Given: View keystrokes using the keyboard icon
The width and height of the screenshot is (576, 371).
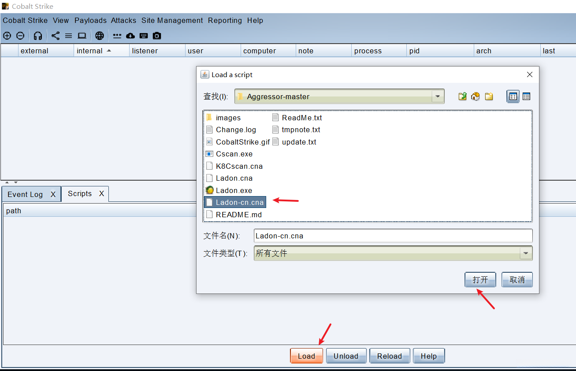Looking at the screenshot, I should click(144, 36).
